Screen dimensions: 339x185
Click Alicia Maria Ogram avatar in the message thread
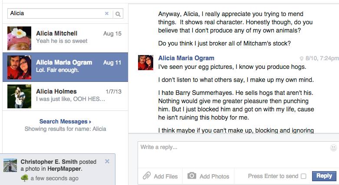tap(146, 62)
